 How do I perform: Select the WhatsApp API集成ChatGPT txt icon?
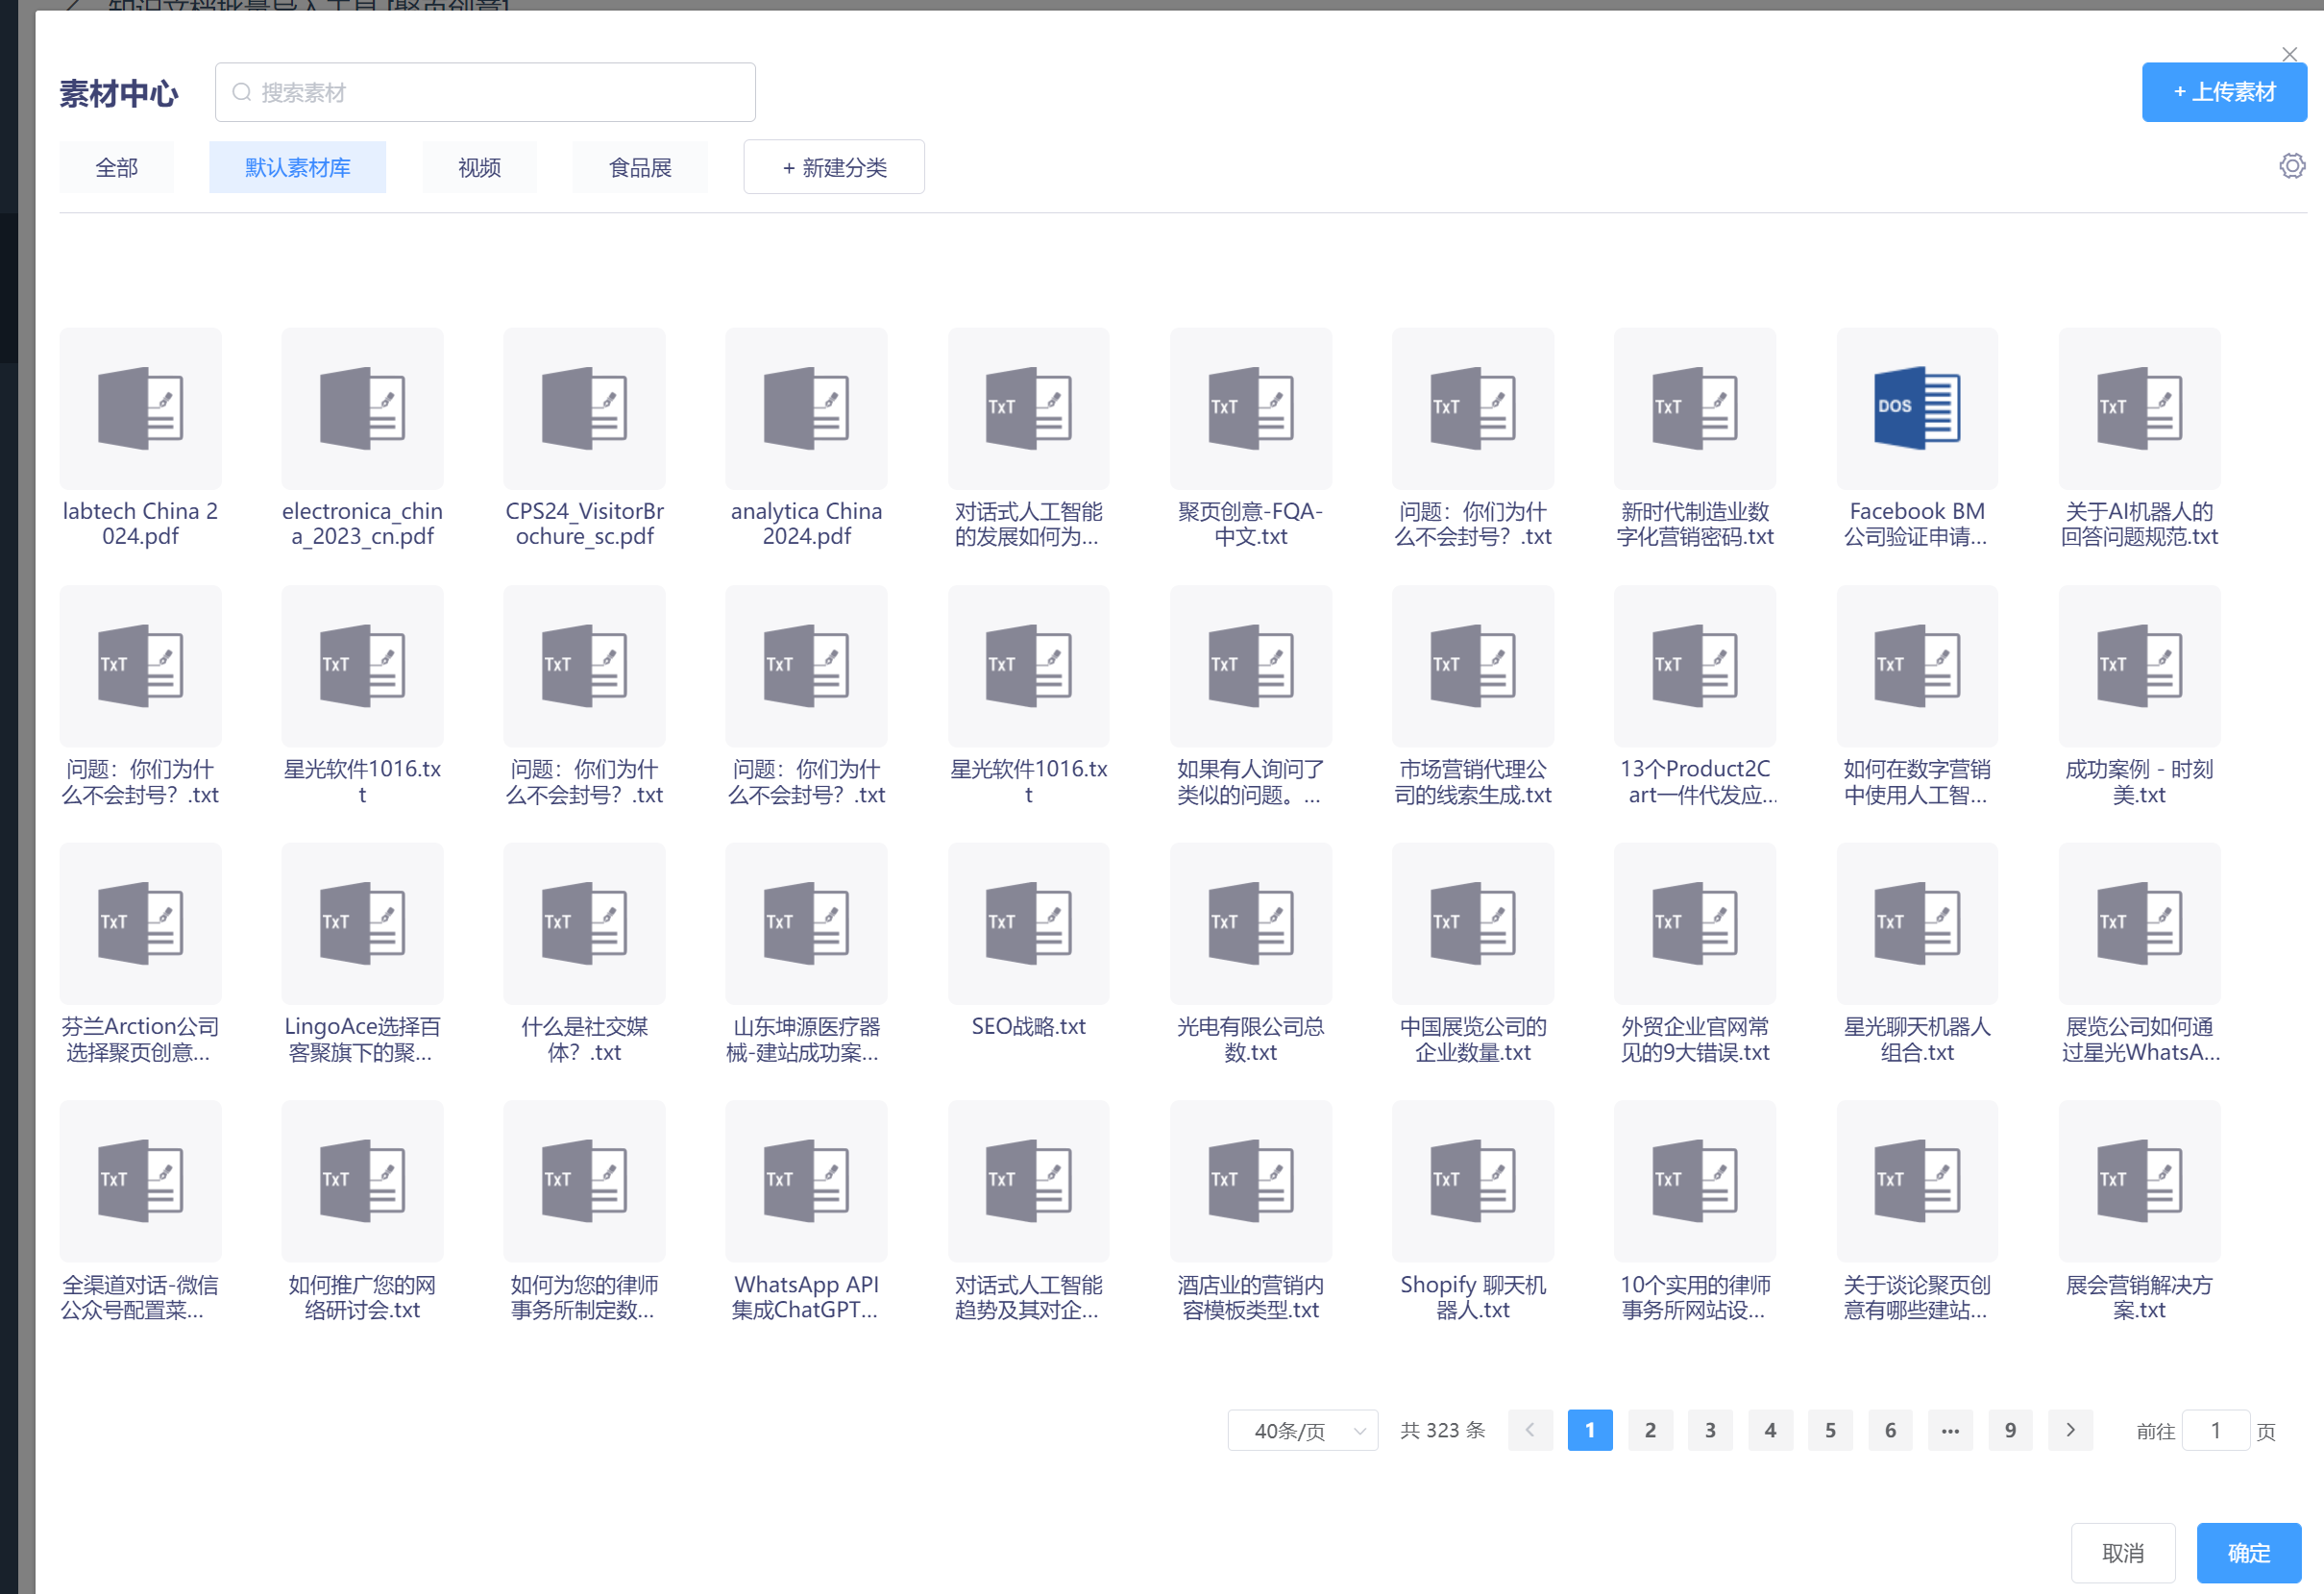[806, 1181]
